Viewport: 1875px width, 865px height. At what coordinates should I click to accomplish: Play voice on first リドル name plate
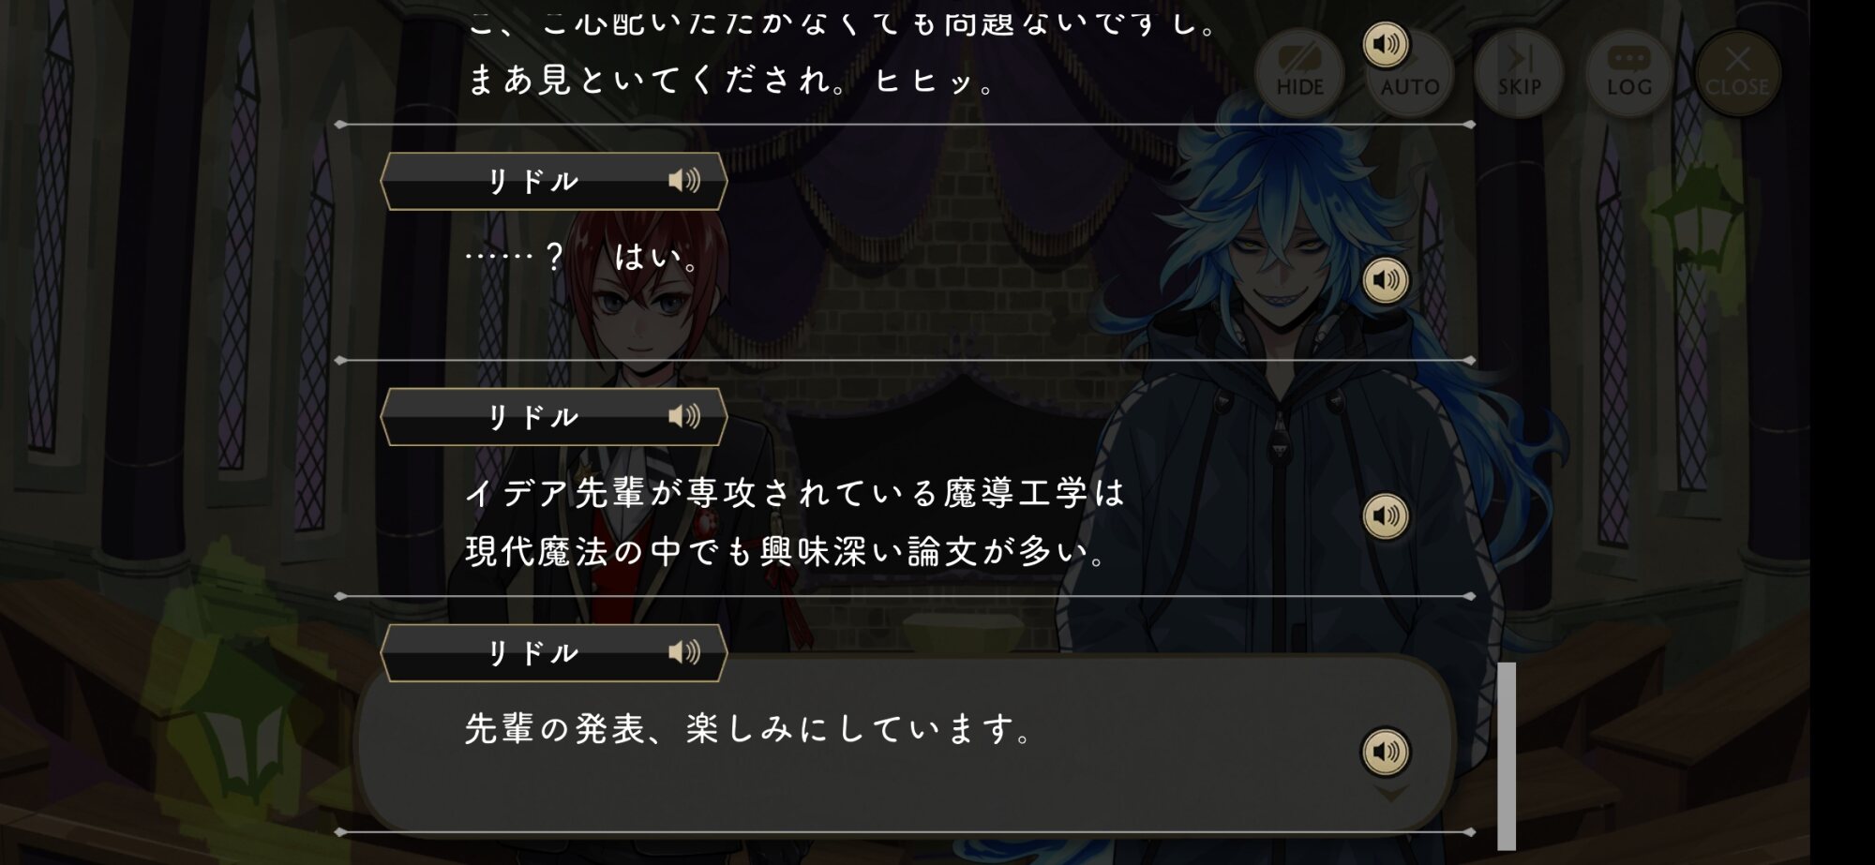(684, 180)
